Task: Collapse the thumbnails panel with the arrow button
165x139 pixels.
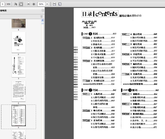Action: point(43,10)
